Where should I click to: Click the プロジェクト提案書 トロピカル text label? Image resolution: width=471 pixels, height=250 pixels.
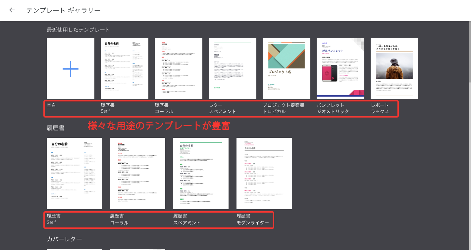[x=284, y=108]
